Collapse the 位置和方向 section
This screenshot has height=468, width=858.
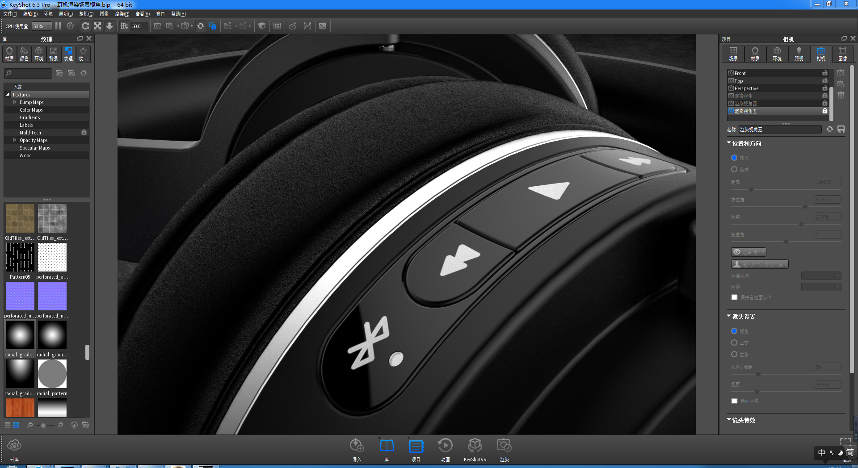point(728,143)
